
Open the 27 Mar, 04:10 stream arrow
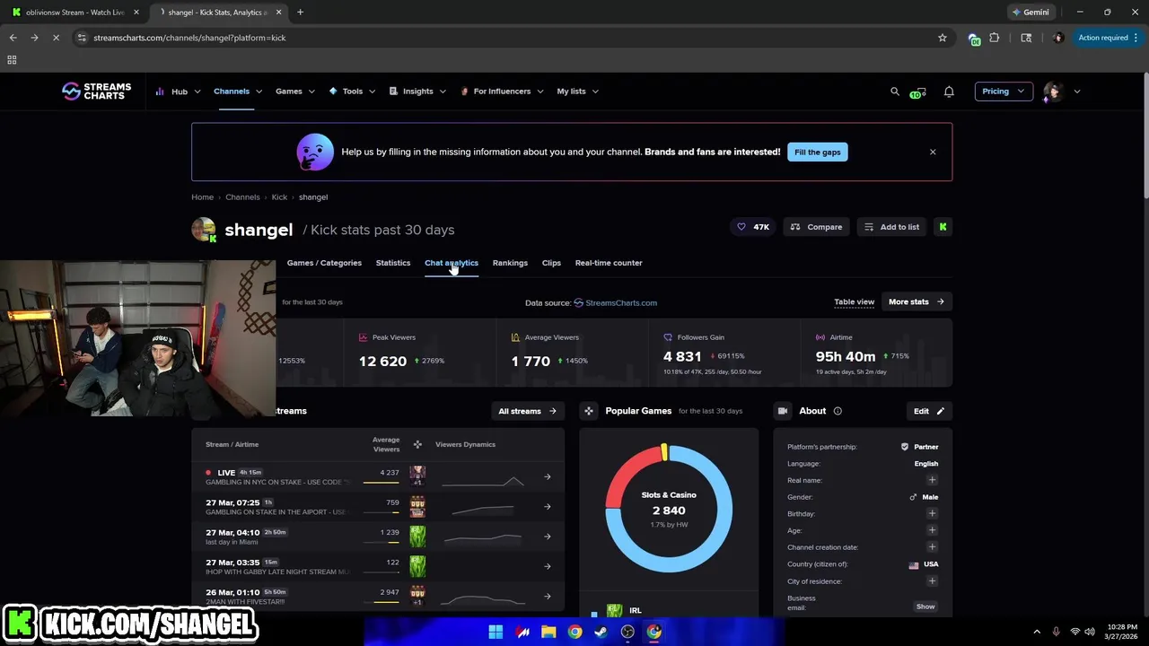(x=548, y=537)
